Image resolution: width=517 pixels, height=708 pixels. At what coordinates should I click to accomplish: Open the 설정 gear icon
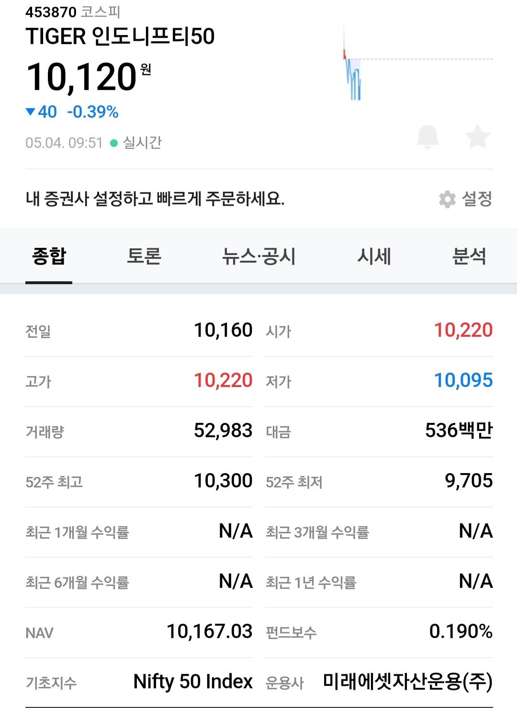(447, 199)
